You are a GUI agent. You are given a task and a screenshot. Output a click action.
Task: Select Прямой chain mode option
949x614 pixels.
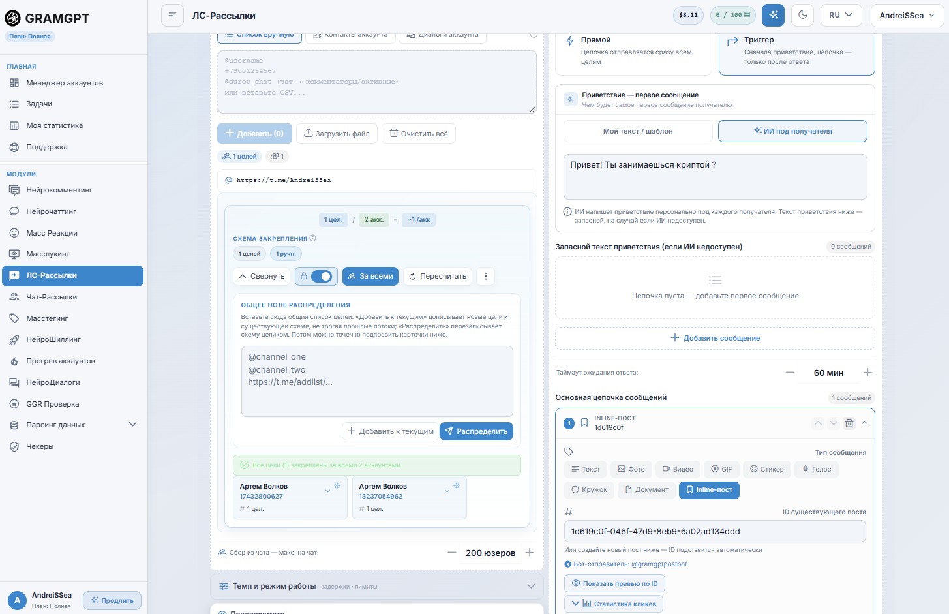(x=633, y=50)
